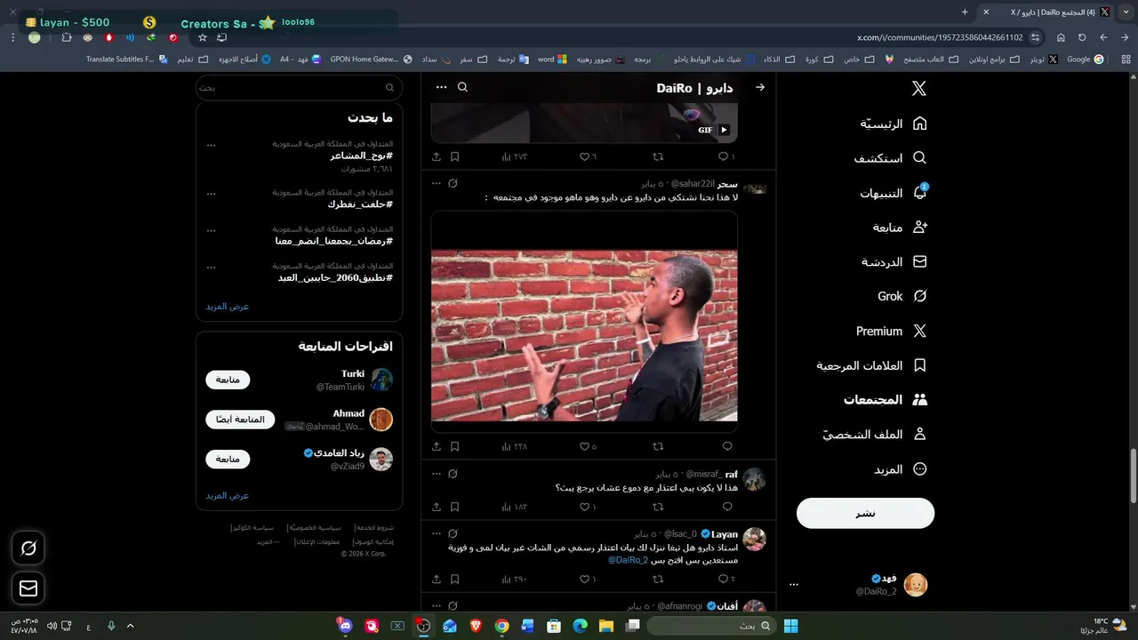Follow Turki @TeamTurki
This screenshot has height=640, width=1138.
(x=228, y=380)
